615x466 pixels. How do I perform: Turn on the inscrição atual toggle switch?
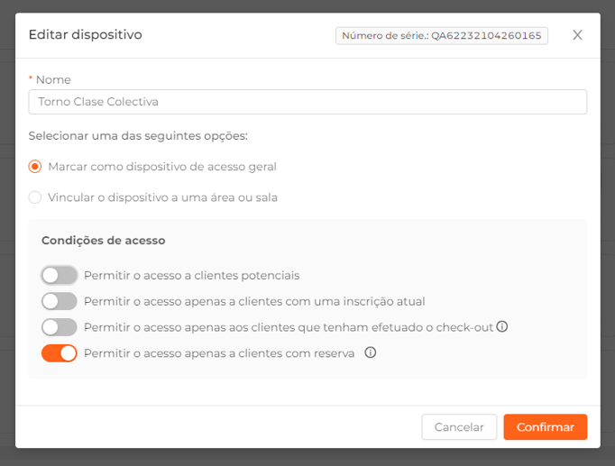click(x=60, y=301)
